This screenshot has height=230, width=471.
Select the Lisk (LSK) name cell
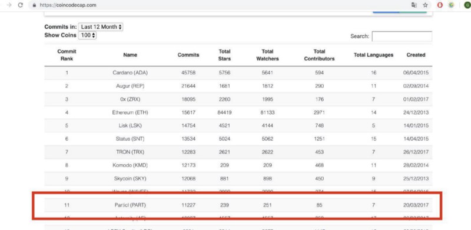coord(130,125)
